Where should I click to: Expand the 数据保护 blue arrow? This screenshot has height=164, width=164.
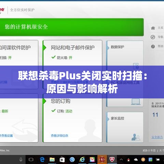point(108,47)
